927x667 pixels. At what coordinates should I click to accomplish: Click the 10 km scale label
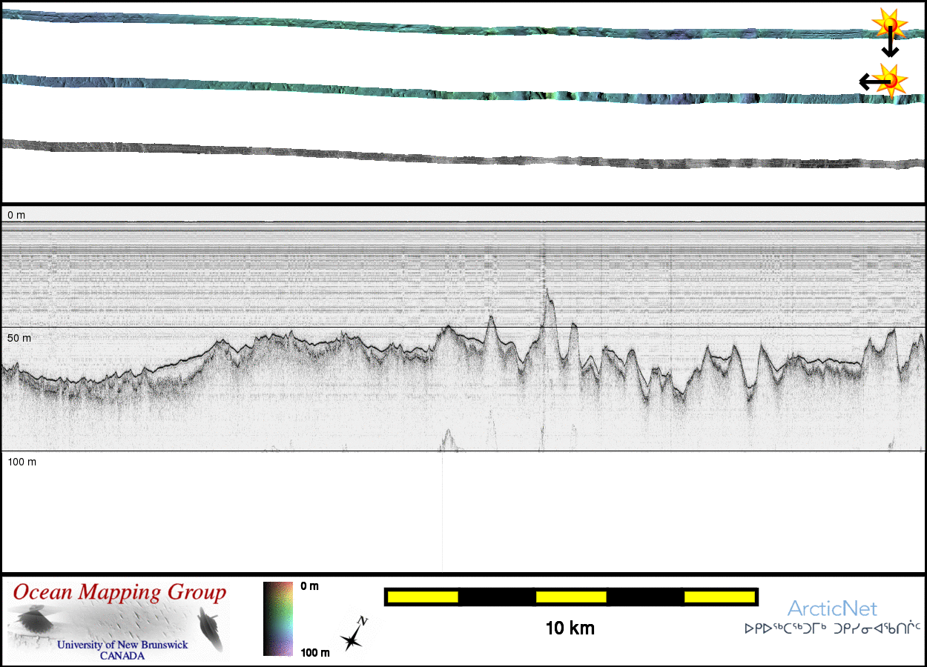(x=570, y=628)
